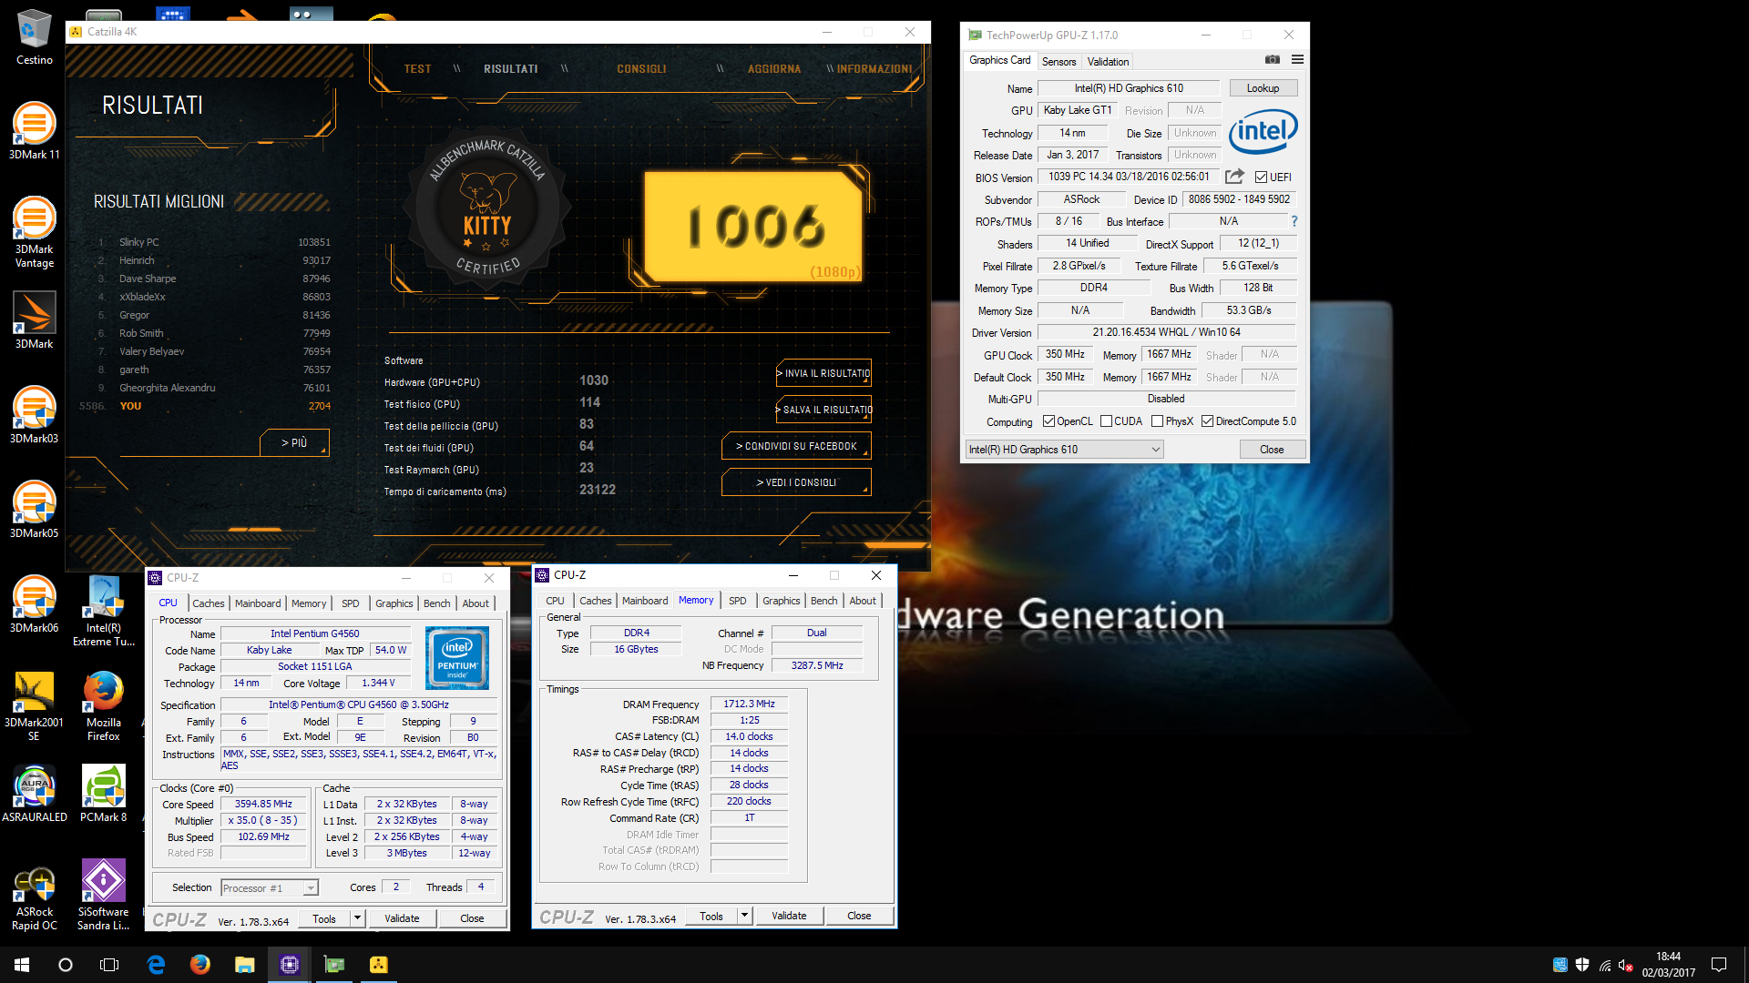This screenshot has width=1749, height=983.
Task: Launch Microsoft Edge from the taskbar
Action: [x=156, y=965]
